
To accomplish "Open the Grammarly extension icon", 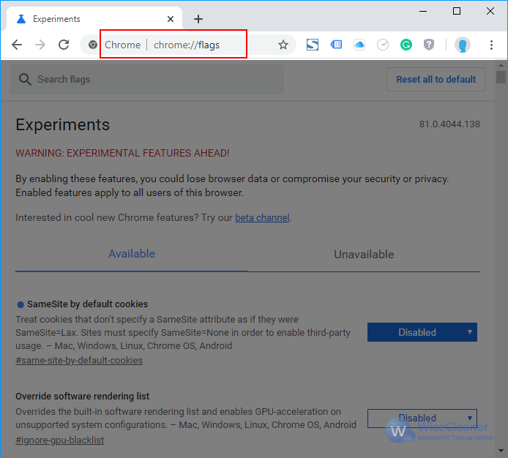I will pyautogui.click(x=406, y=45).
